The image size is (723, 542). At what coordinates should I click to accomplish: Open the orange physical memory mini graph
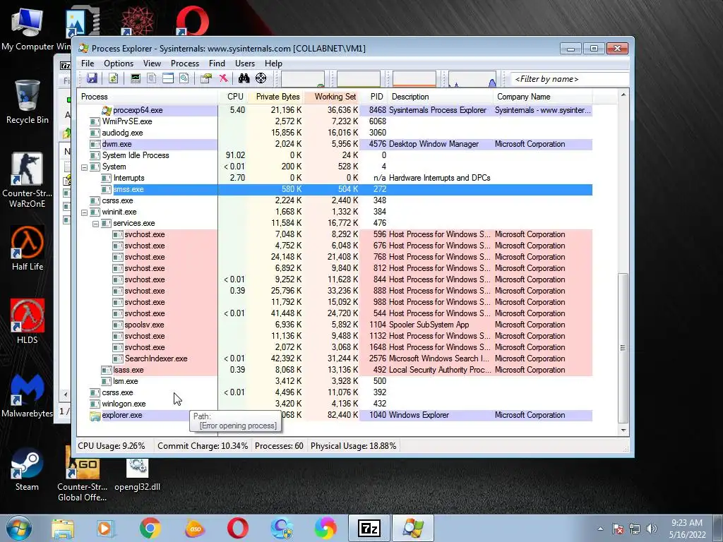(x=414, y=79)
